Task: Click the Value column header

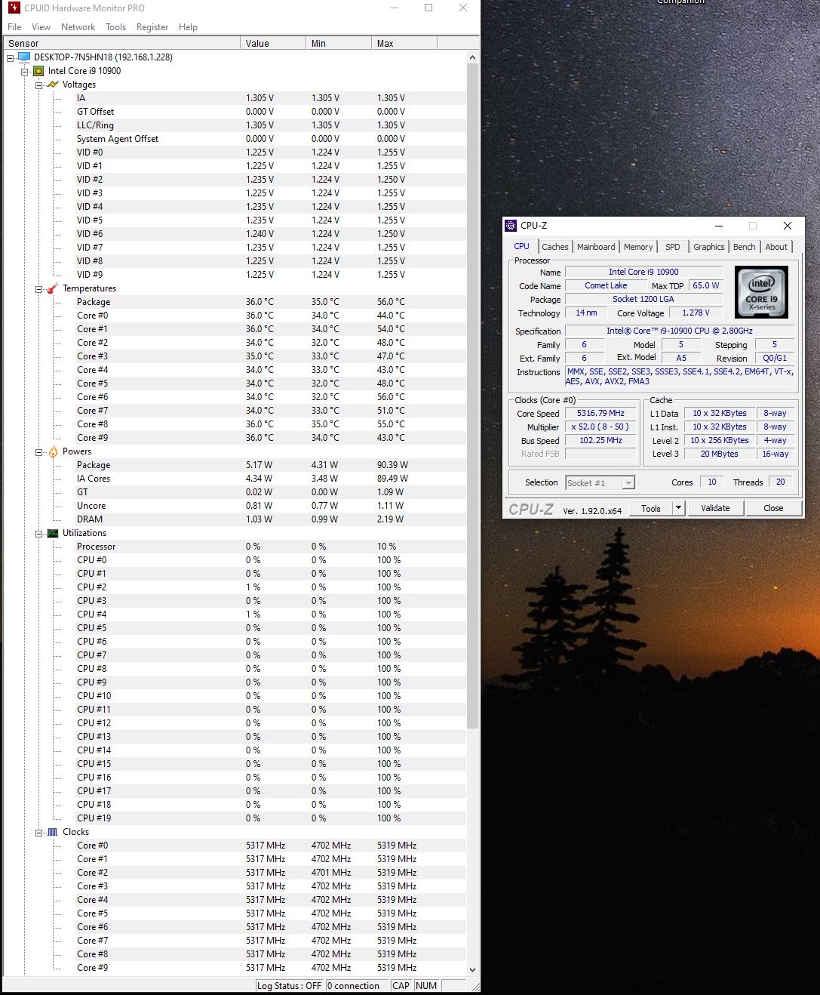Action: [x=273, y=44]
